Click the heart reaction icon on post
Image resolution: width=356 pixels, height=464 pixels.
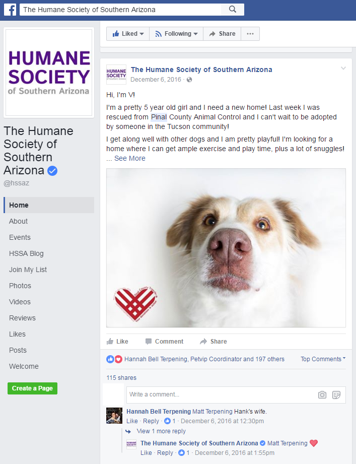point(118,359)
